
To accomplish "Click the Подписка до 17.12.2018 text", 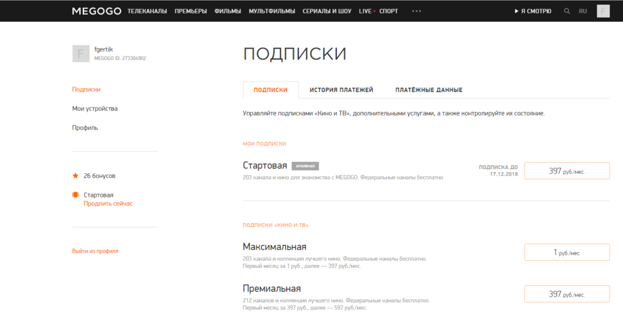I will [498, 171].
